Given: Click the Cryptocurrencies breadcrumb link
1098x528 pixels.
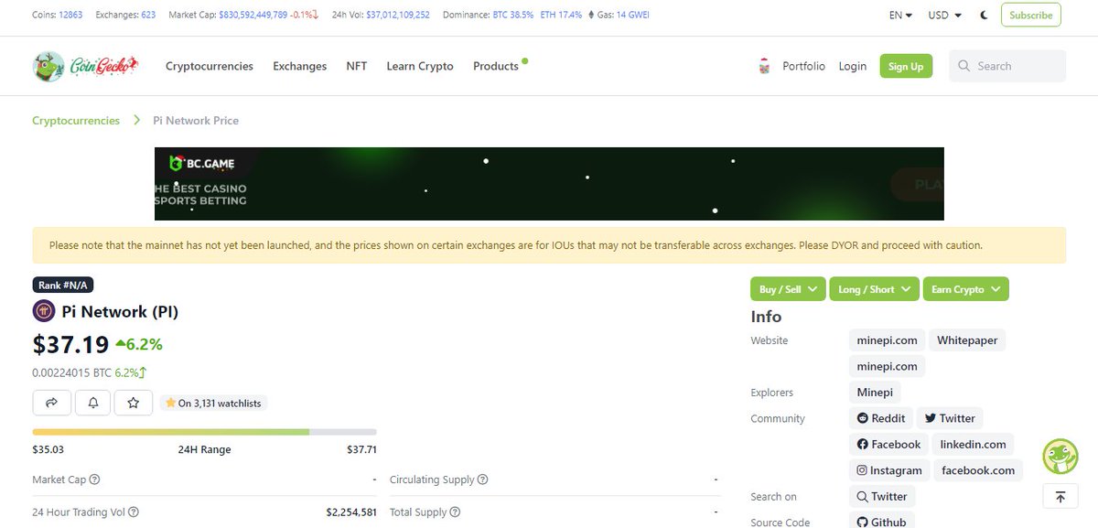Looking at the screenshot, I should pyautogui.click(x=76, y=120).
